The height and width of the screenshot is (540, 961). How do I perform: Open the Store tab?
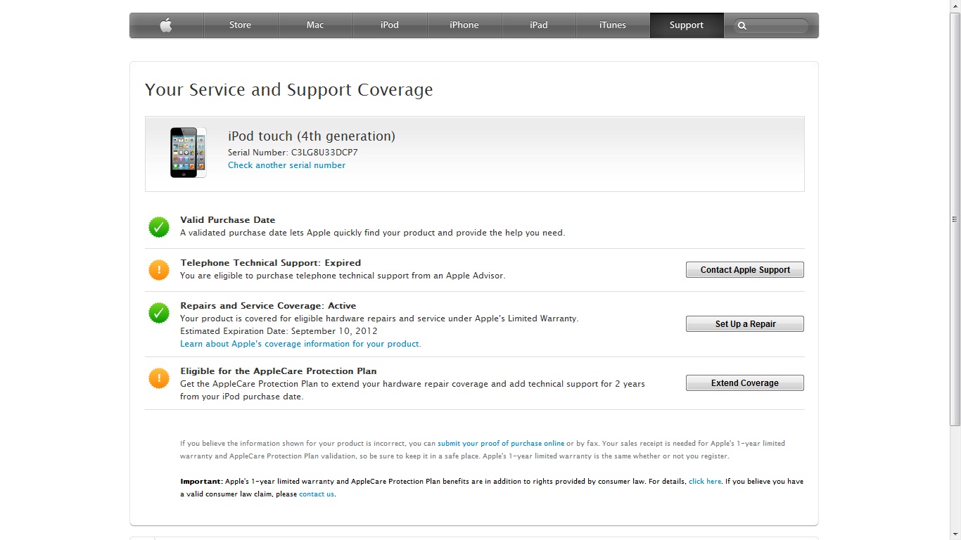[241, 25]
